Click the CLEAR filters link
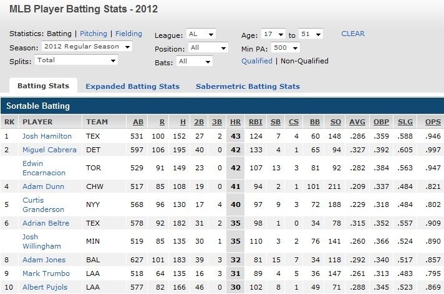Screen dimensions: 444x294 point(353,34)
